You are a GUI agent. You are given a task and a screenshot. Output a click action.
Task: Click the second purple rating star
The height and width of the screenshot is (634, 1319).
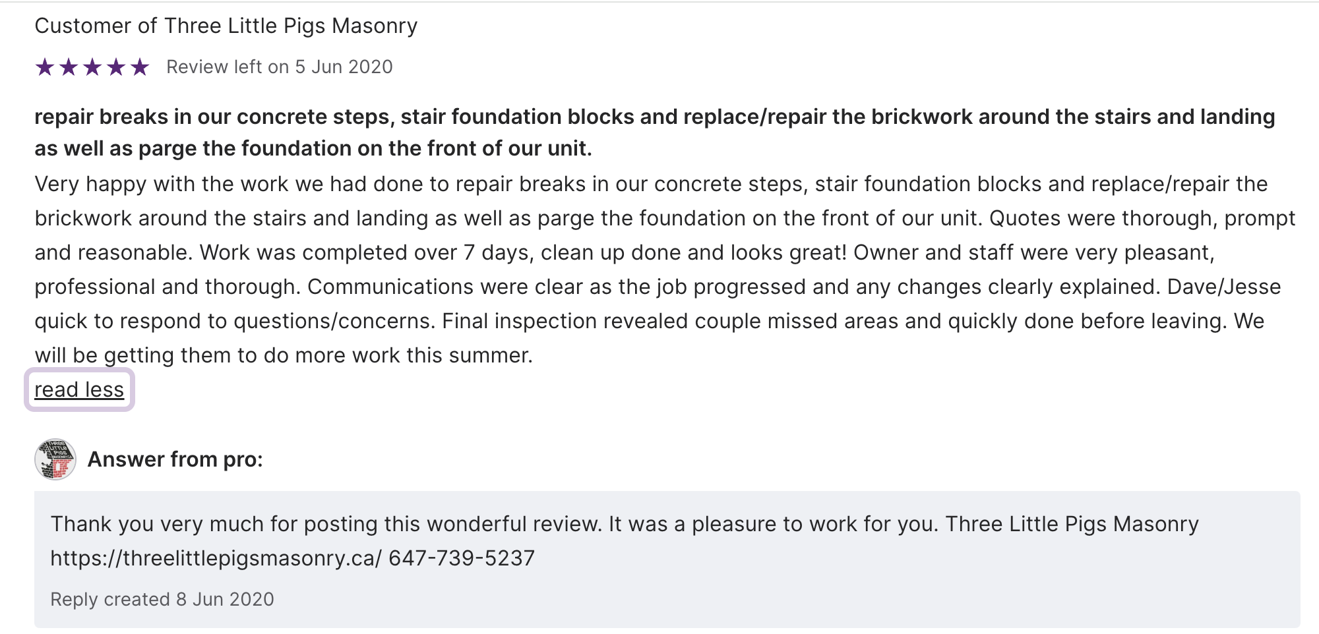tap(69, 67)
